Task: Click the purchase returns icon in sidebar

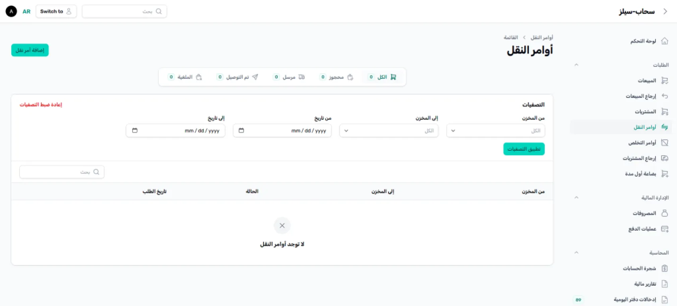Action: 665,158
